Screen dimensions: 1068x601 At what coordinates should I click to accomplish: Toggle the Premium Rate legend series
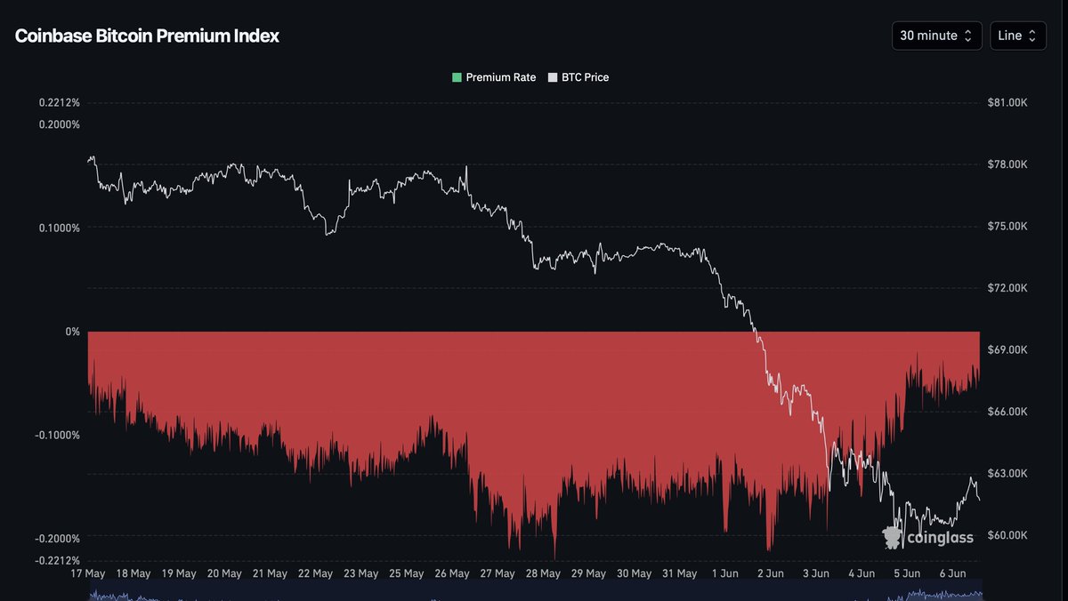point(494,77)
